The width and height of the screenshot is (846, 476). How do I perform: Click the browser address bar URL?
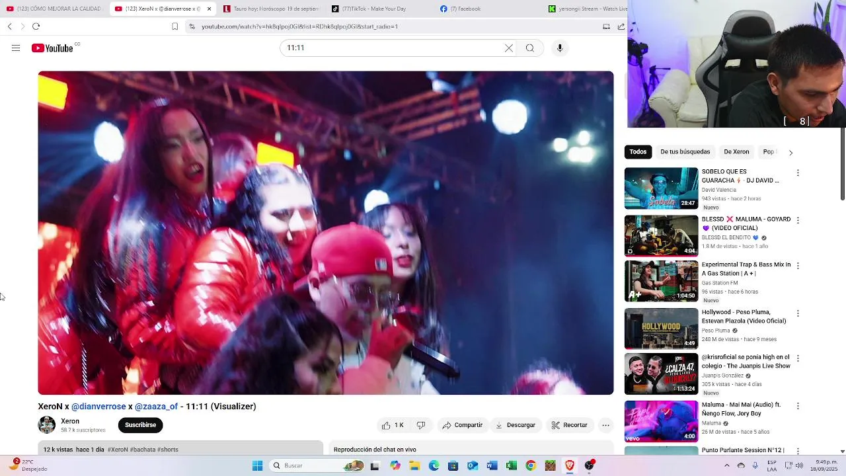coord(299,26)
